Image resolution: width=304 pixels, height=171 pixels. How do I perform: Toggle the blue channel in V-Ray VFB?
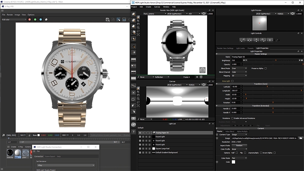(41, 19)
